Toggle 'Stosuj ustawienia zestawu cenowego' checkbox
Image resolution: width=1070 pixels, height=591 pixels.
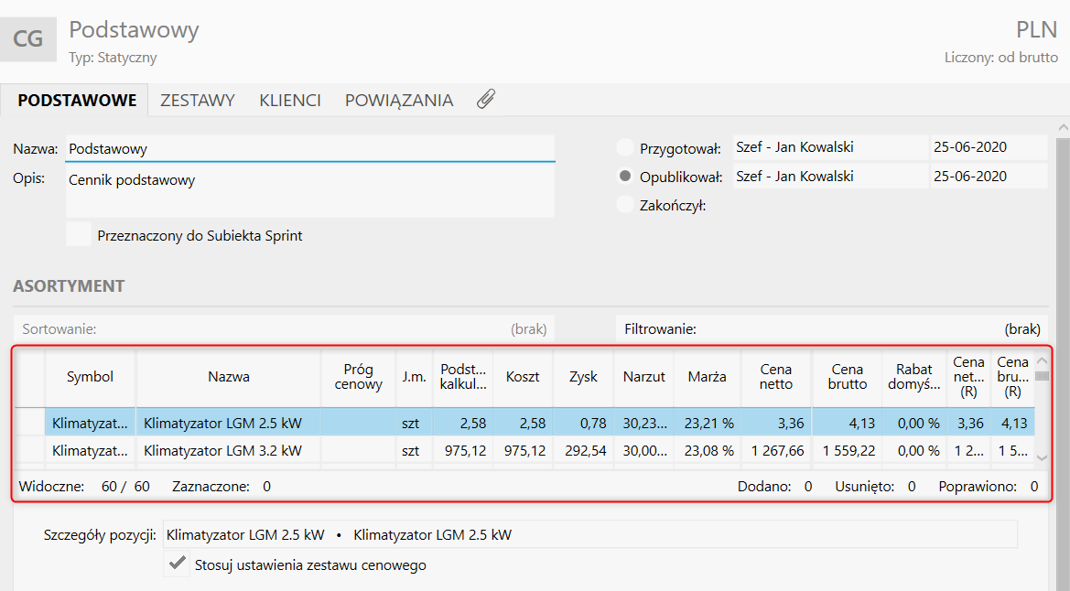pos(178,564)
